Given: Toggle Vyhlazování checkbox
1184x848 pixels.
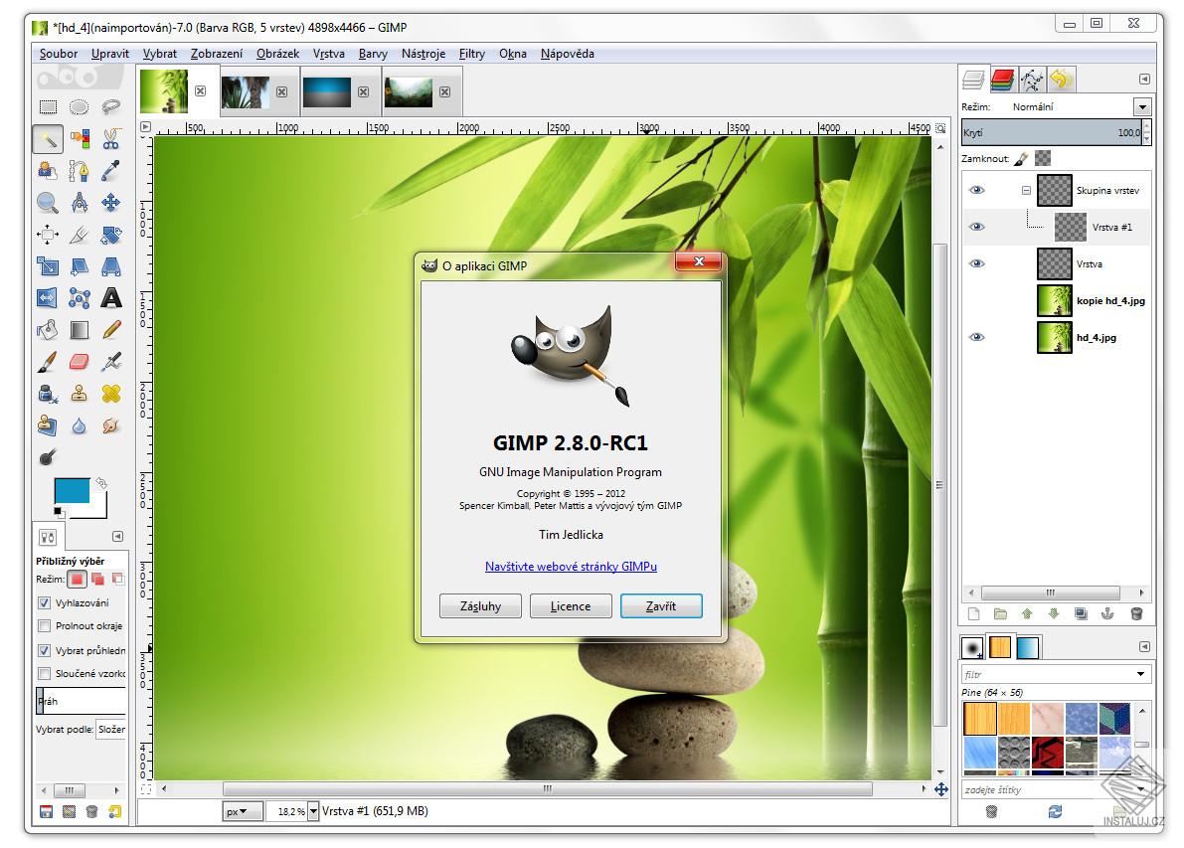Looking at the screenshot, I should coord(44,602).
